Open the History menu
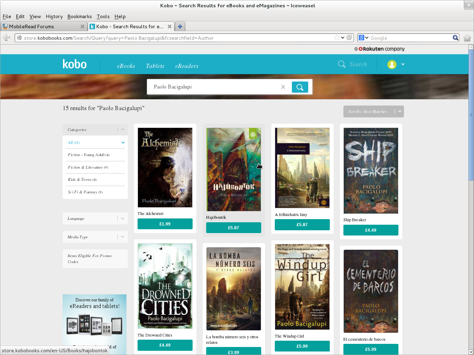This screenshot has width=474, height=355. [54, 16]
